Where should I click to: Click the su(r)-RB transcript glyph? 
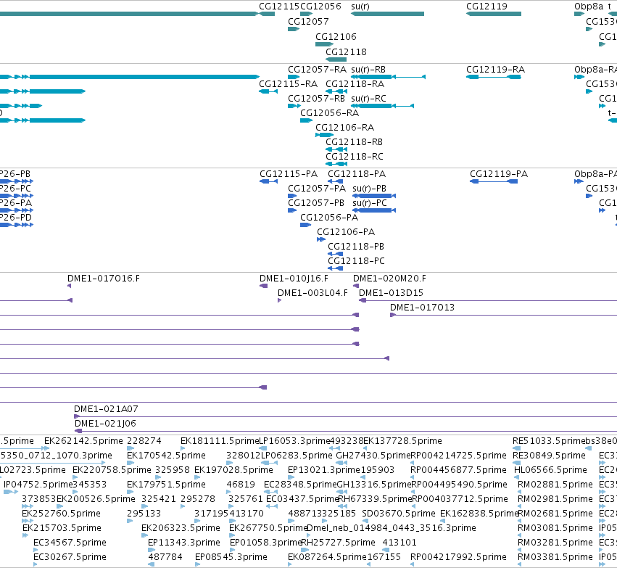point(388,77)
